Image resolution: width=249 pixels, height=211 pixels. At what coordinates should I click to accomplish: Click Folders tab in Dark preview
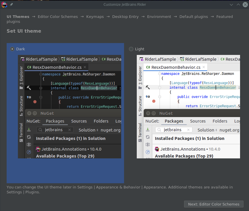click(x=101, y=121)
